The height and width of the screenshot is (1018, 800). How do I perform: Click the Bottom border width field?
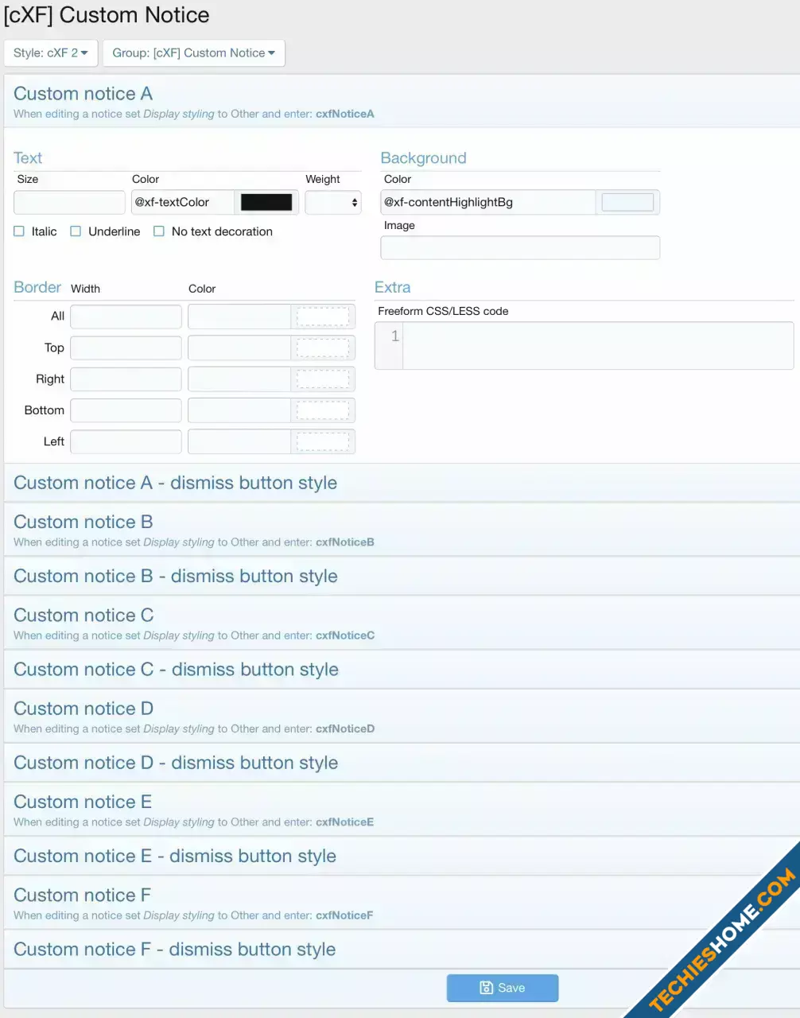126,410
